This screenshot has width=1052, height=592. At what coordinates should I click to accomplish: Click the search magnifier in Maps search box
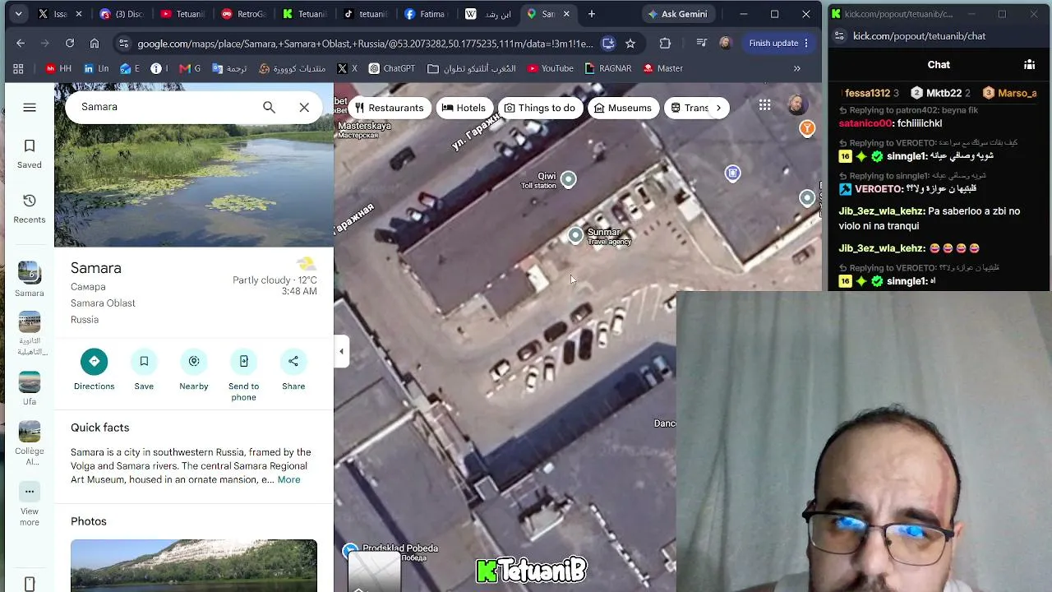click(x=269, y=107)
